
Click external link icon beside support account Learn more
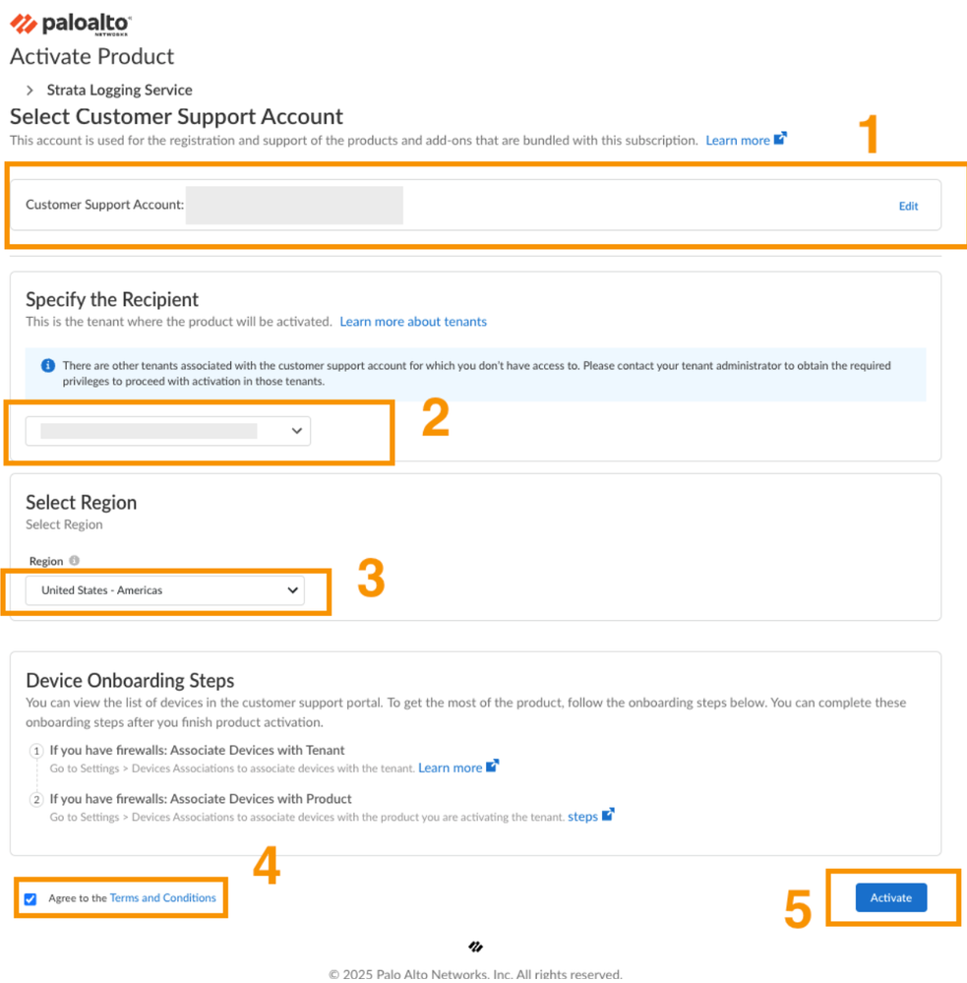click(x=780, y=139)
